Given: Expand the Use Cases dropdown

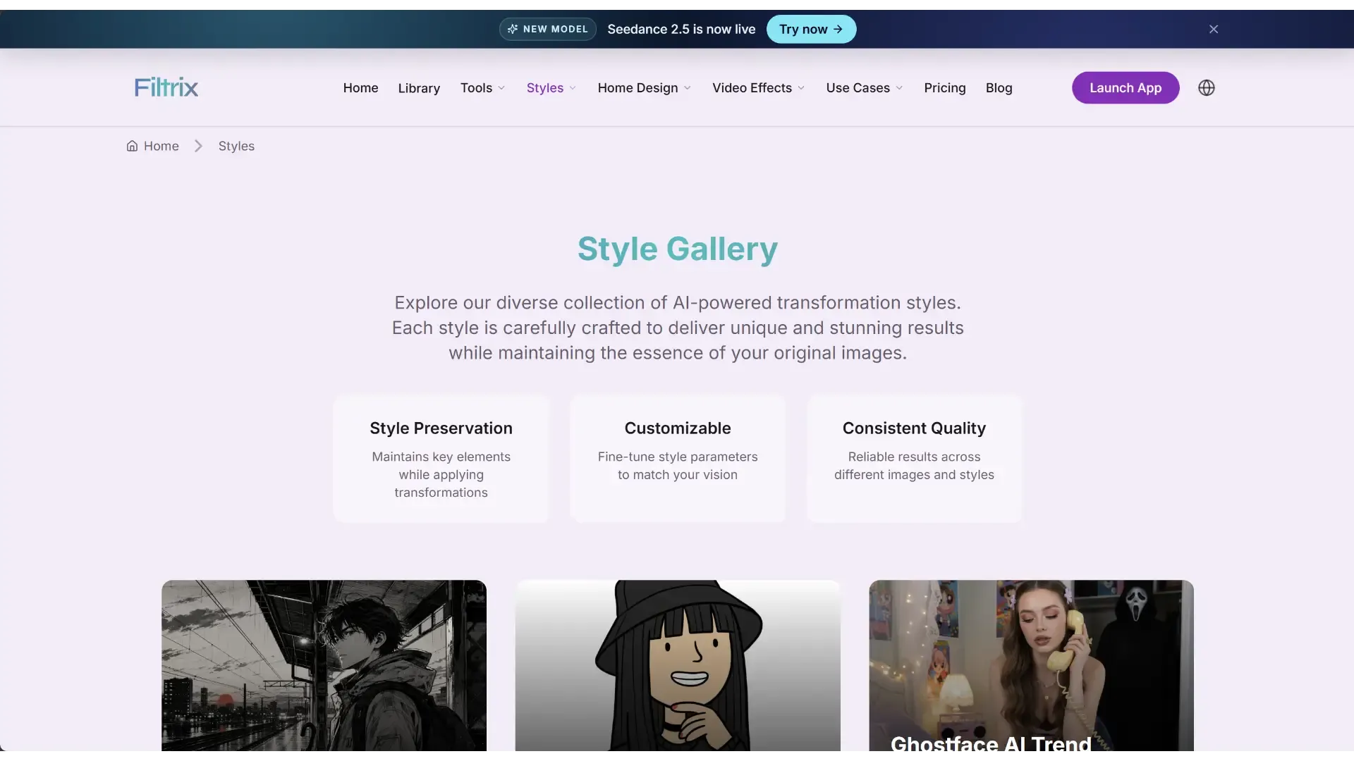Looking at the screenshot, I should (865, 88).
